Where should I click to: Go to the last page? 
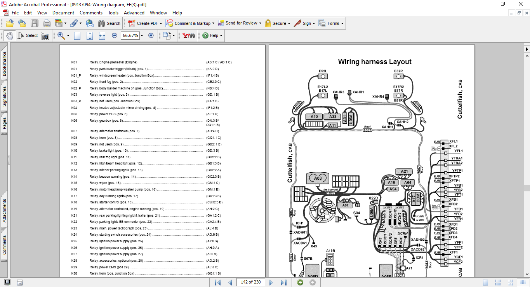point(283,282)
